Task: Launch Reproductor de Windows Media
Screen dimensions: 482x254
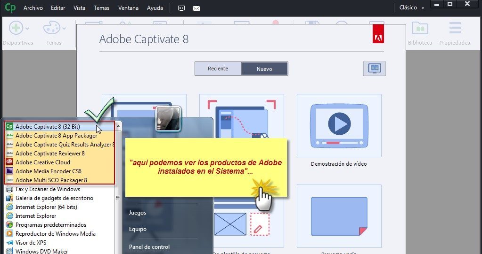Action: [x=60, y=233]
